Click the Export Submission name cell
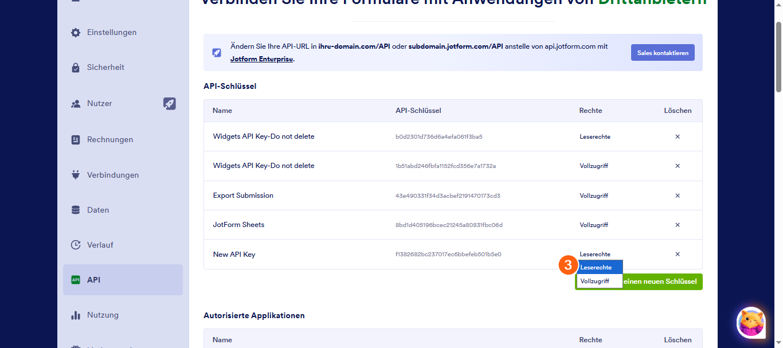Viewport: 783px width, 348px height. (243, 195)
